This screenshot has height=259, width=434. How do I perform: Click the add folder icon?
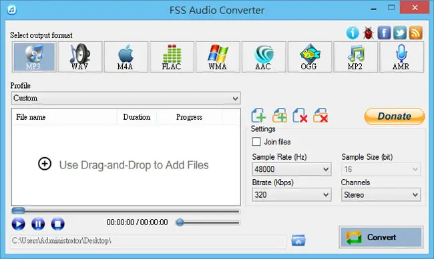(280, 115)
